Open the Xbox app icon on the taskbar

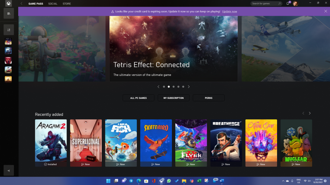(162, 181)
